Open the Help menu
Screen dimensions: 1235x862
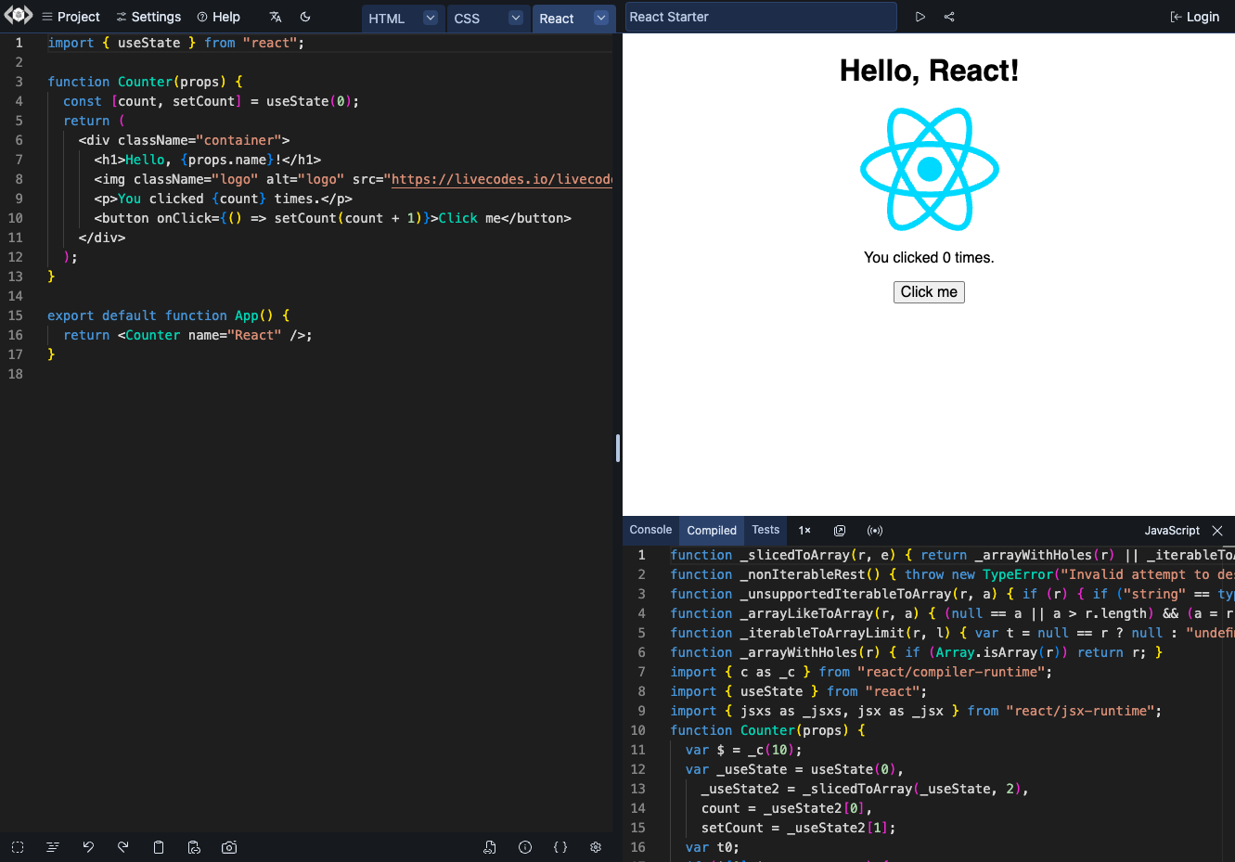click(x=218, y=17)
